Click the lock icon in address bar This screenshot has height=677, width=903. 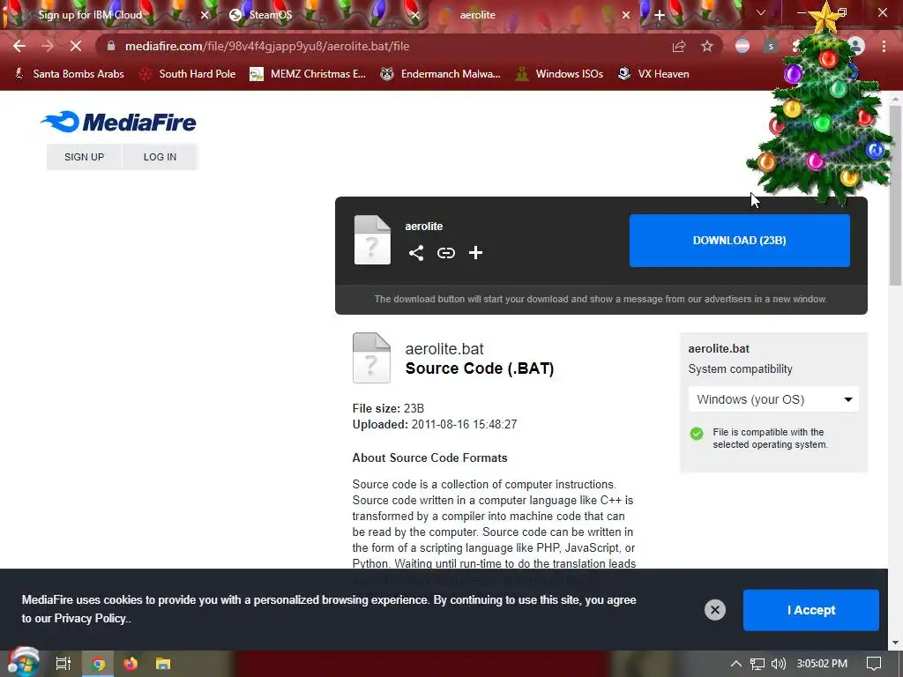(x=111, y=46)
